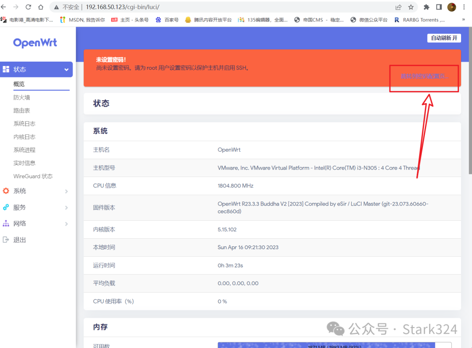472x348 pixels.
Task: Select the VMware Virtual Platform model text
Action: point(319,168)
